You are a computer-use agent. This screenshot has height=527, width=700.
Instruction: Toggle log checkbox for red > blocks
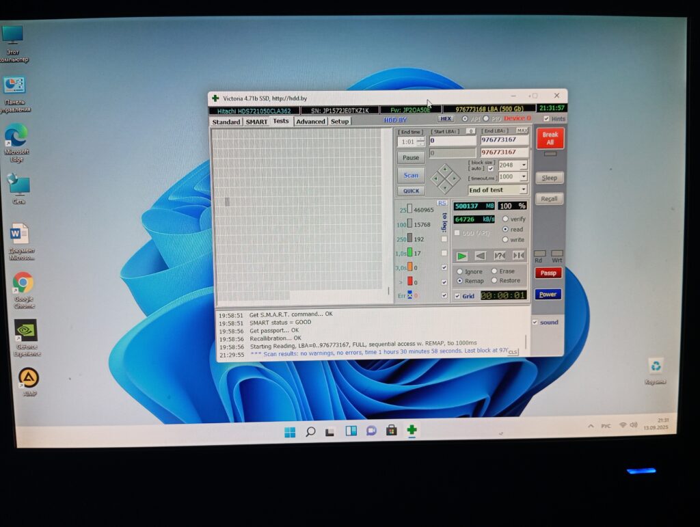(x=444, y=282)
